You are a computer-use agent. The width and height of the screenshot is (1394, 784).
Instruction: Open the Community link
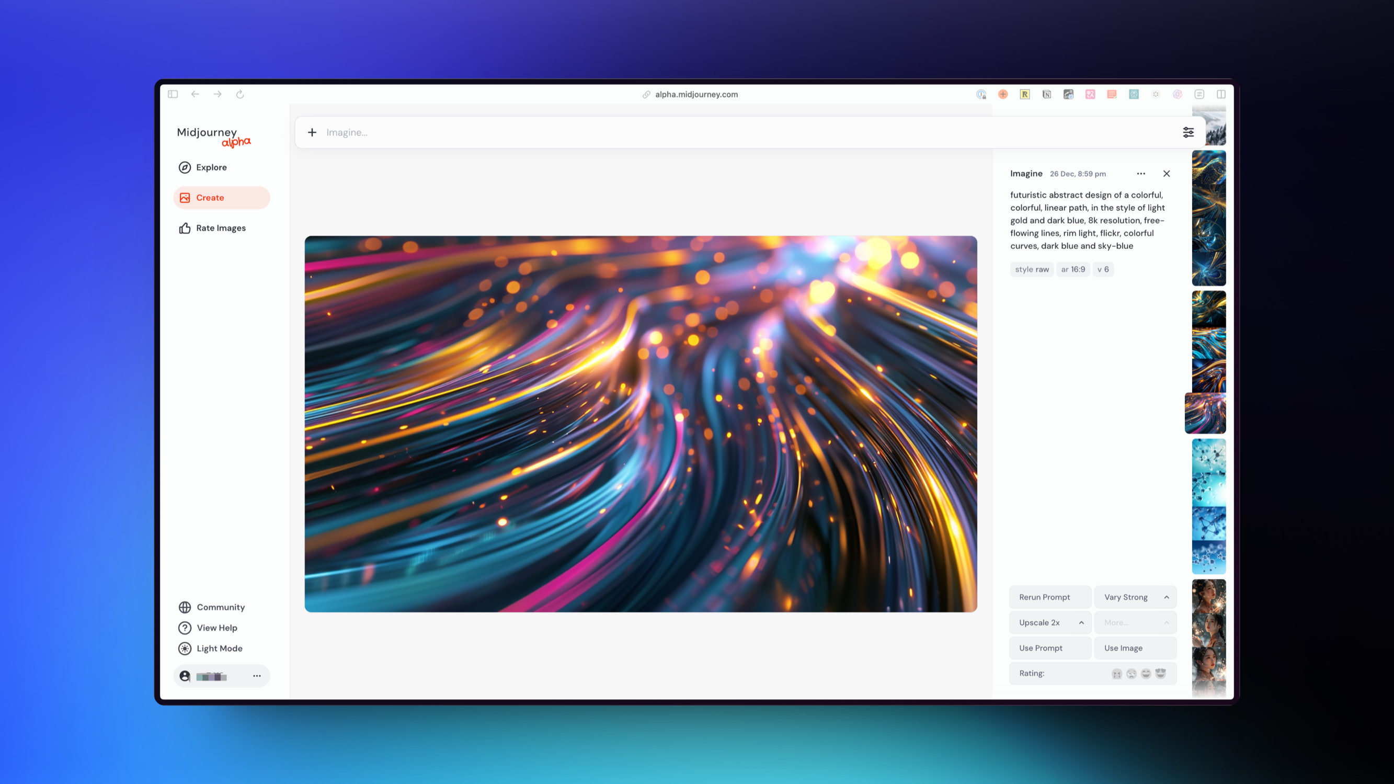pos(212,607)
